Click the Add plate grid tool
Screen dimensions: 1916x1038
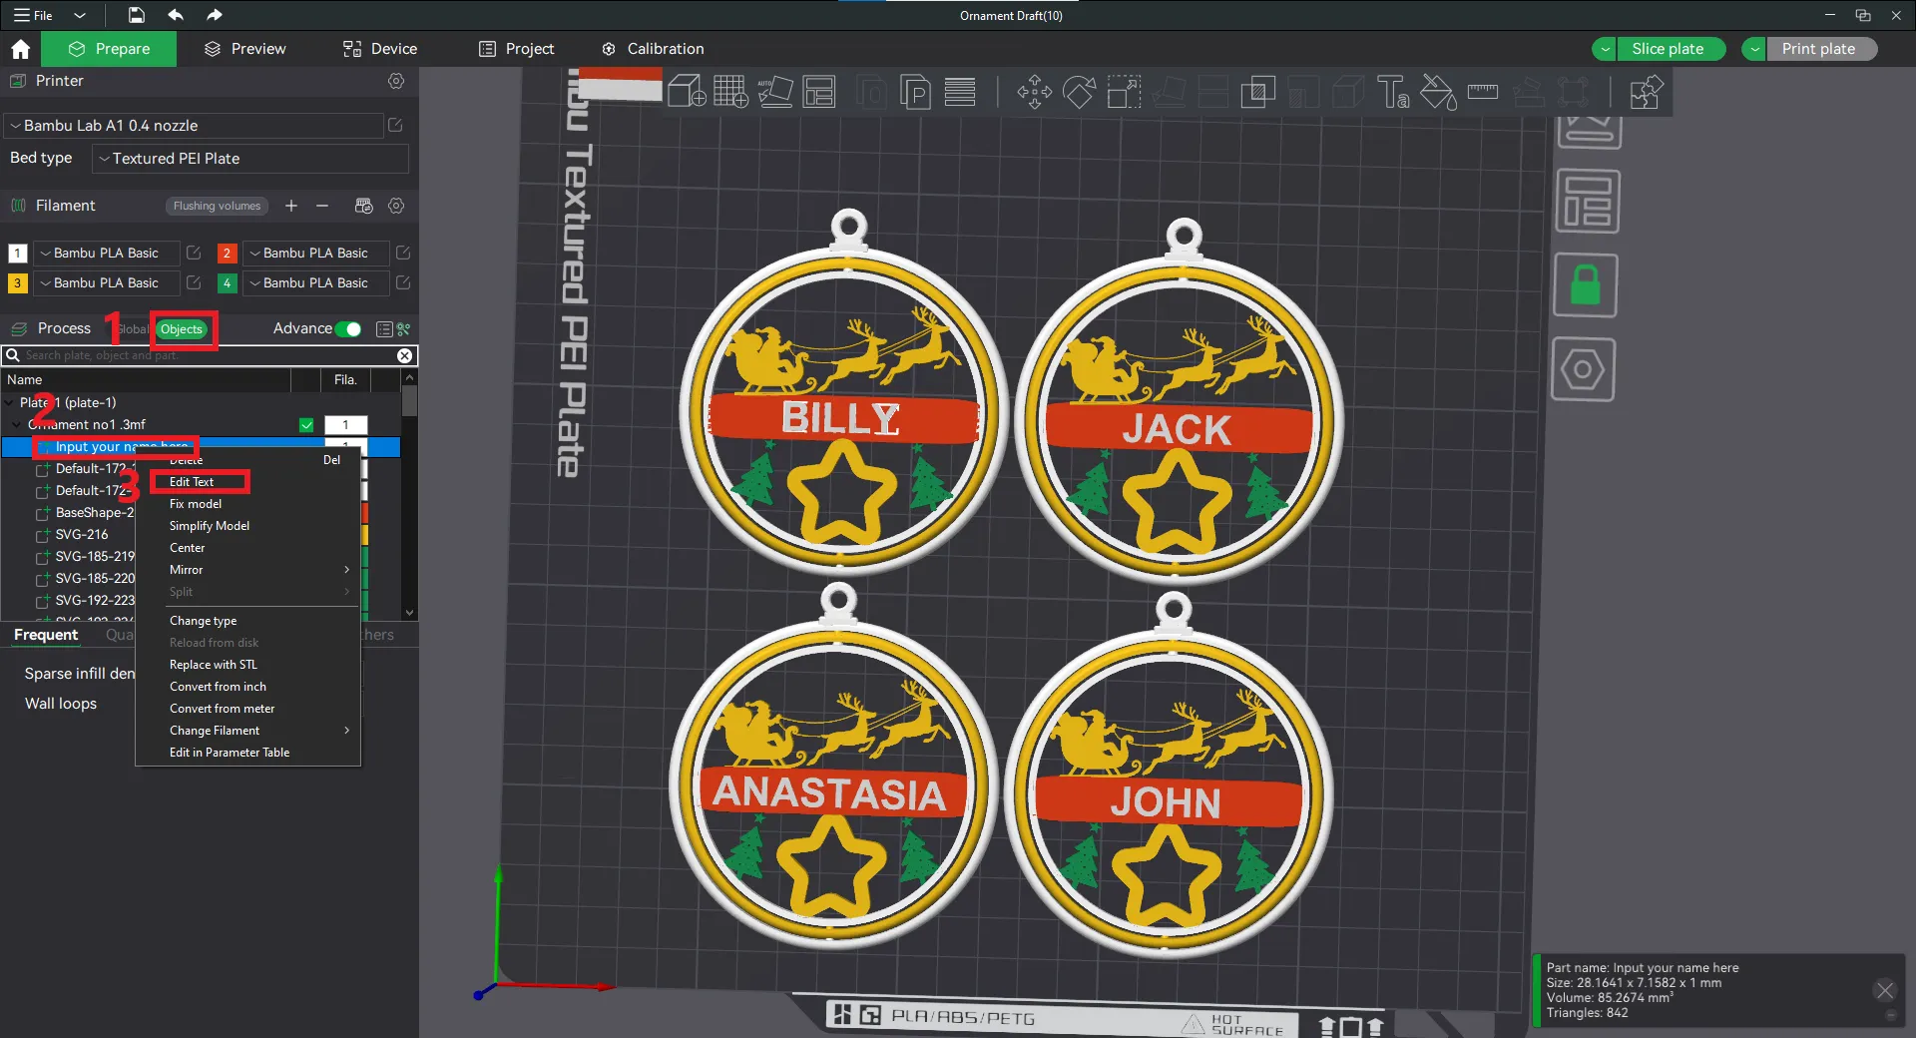(x=730, y=93)
